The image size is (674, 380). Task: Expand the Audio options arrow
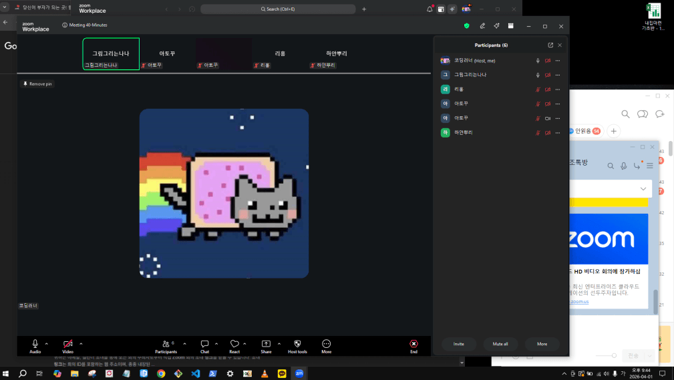[x=47, y=343]
